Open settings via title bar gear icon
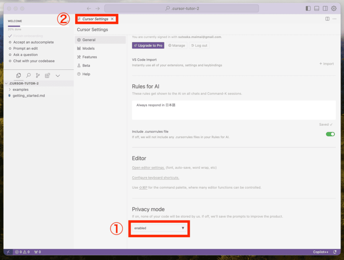Image resolution: width=344 pixels, height=260 pixels. tap(334, 8)
